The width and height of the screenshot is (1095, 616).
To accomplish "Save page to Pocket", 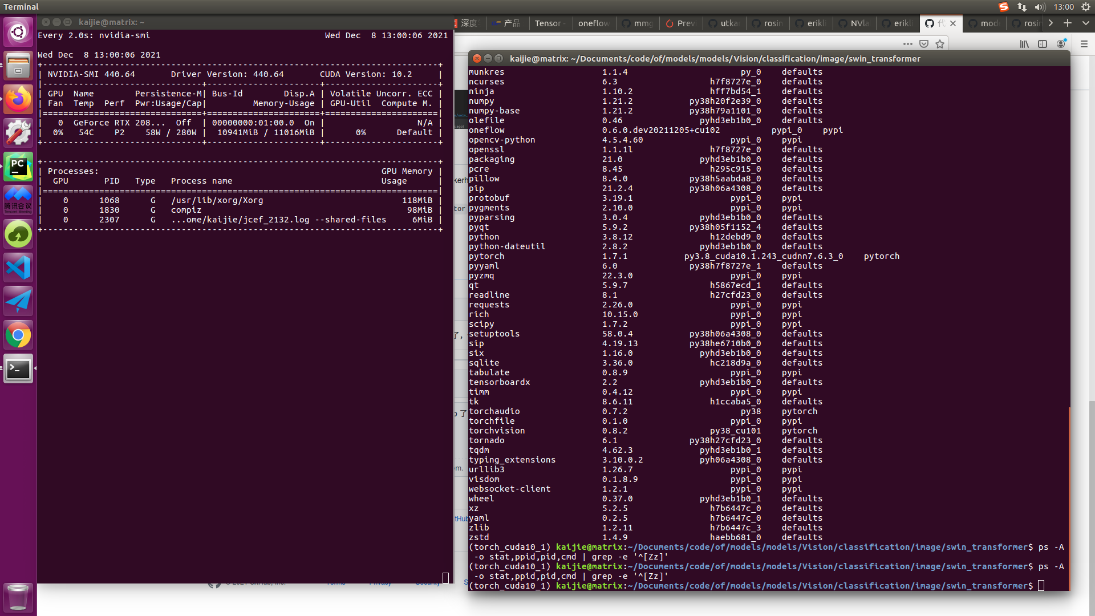I will (x=924, y=44).
